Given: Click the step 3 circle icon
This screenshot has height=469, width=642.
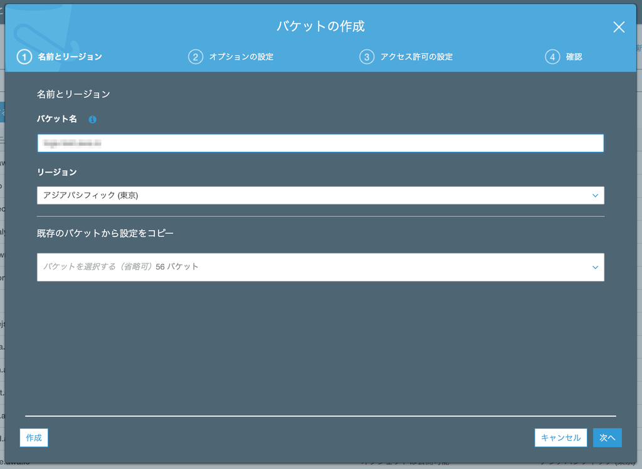Looking at the screenshot, I should 367,56.
